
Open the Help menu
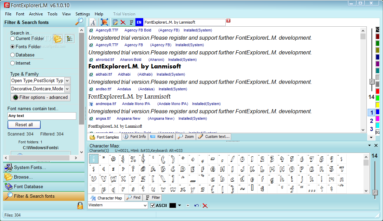[x=99, y=14]
